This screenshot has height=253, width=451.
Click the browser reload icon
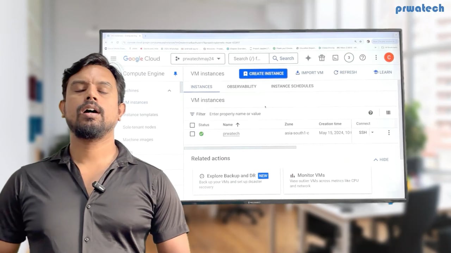(x=118, y=43)
